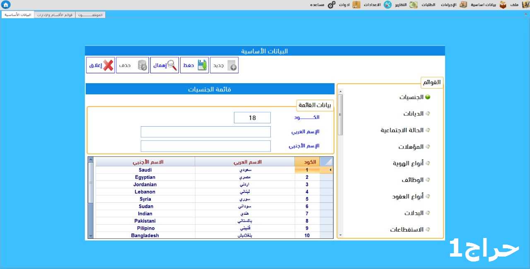The height and width of the screenshot is (269, 530).
Task: Click lists panel scrollbar down arrow
Action: coord(340,235)
